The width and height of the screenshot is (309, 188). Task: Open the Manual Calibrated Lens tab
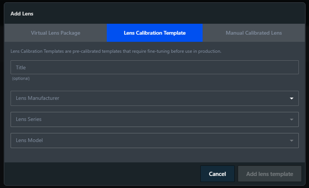coord(254,33)
